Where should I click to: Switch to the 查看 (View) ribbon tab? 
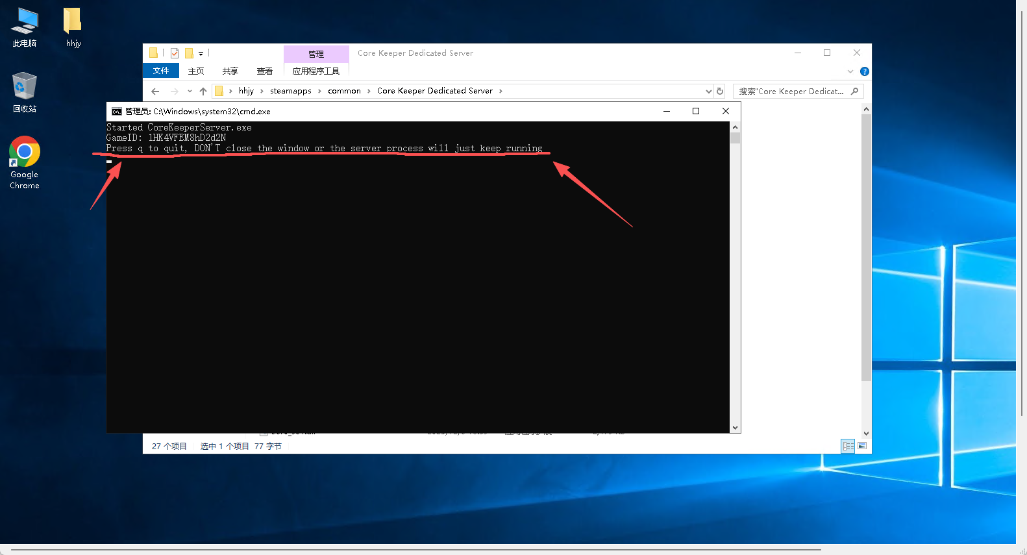click(x=265, y=71)
